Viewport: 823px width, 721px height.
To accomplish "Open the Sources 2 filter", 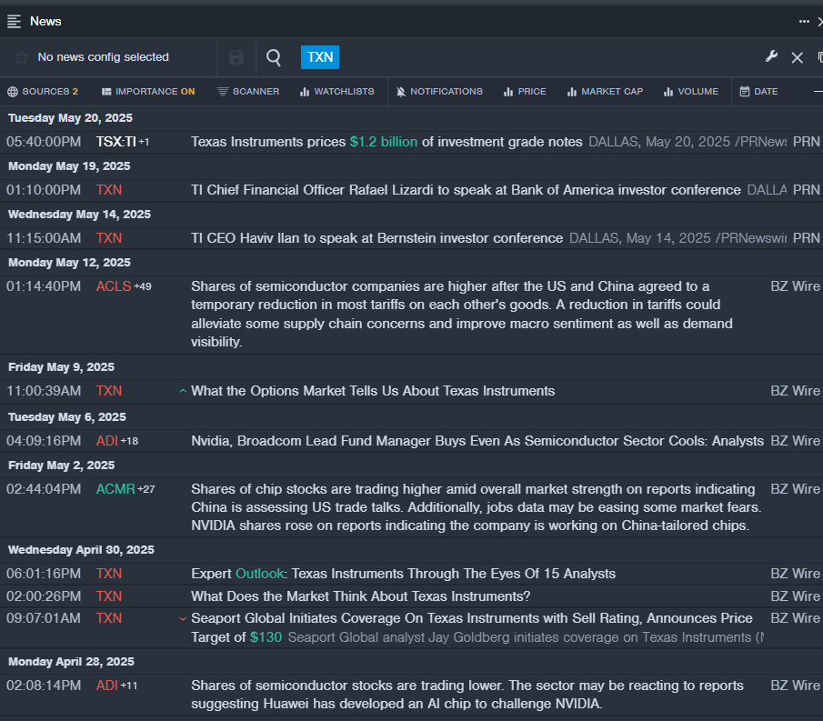I will (43, 91).
